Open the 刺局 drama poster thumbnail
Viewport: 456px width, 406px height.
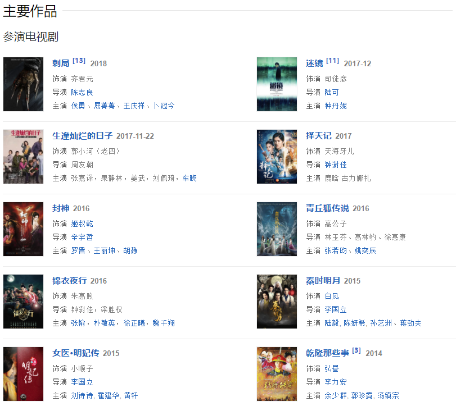coord(23,84)
